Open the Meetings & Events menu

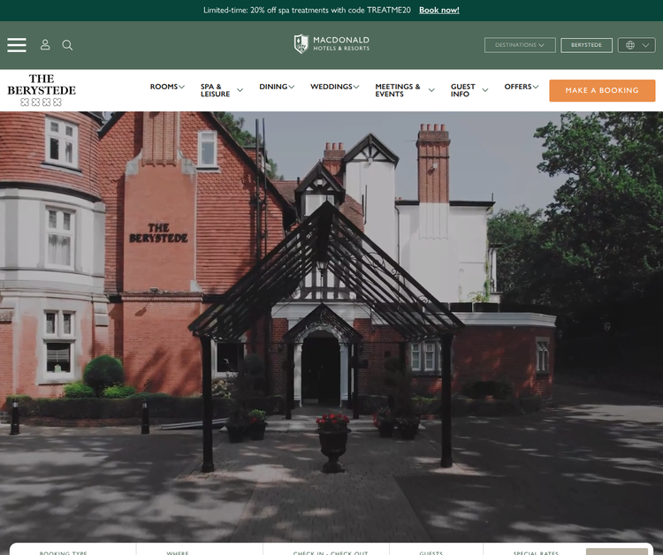pos(398,90)
